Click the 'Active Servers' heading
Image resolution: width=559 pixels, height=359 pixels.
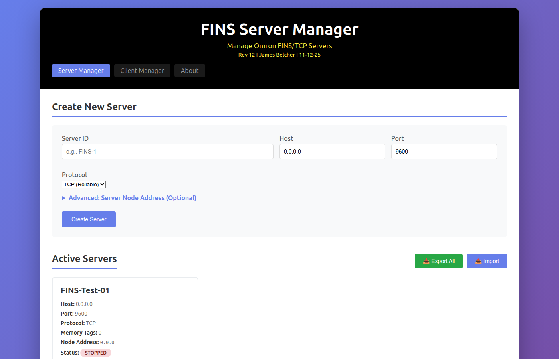[85, 259]
